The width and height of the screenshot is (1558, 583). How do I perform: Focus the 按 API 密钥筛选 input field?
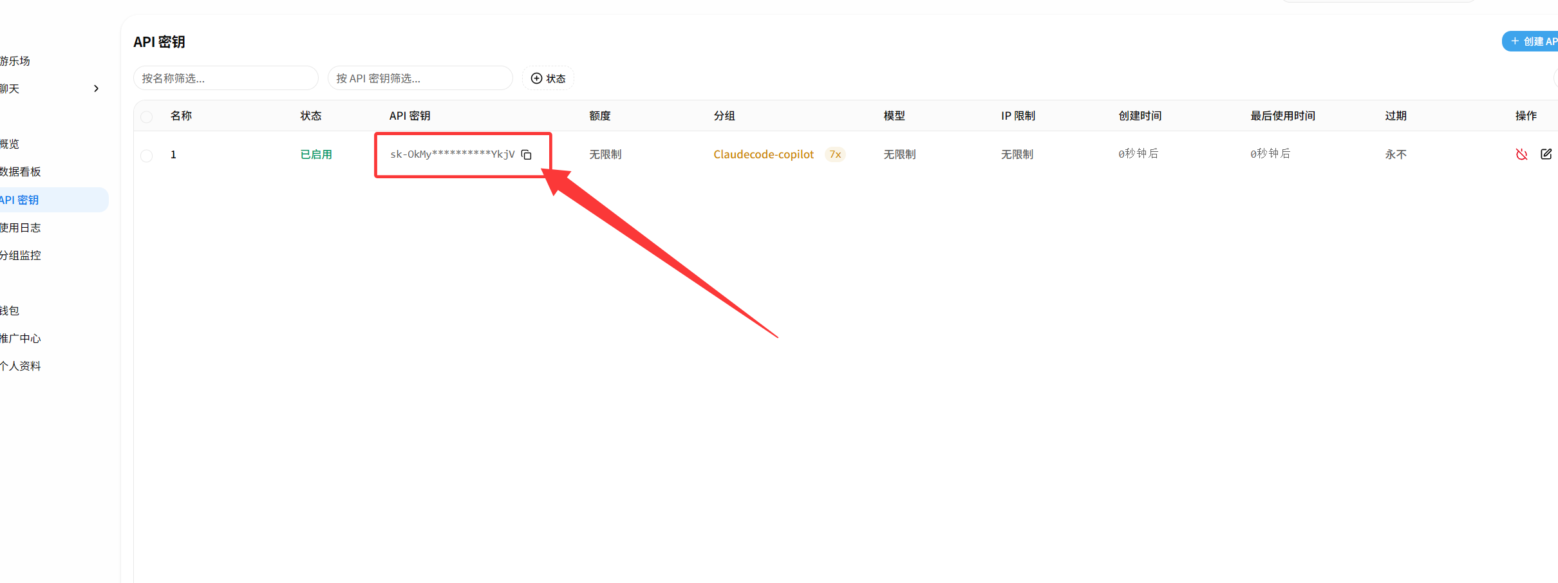coord(420,78)
